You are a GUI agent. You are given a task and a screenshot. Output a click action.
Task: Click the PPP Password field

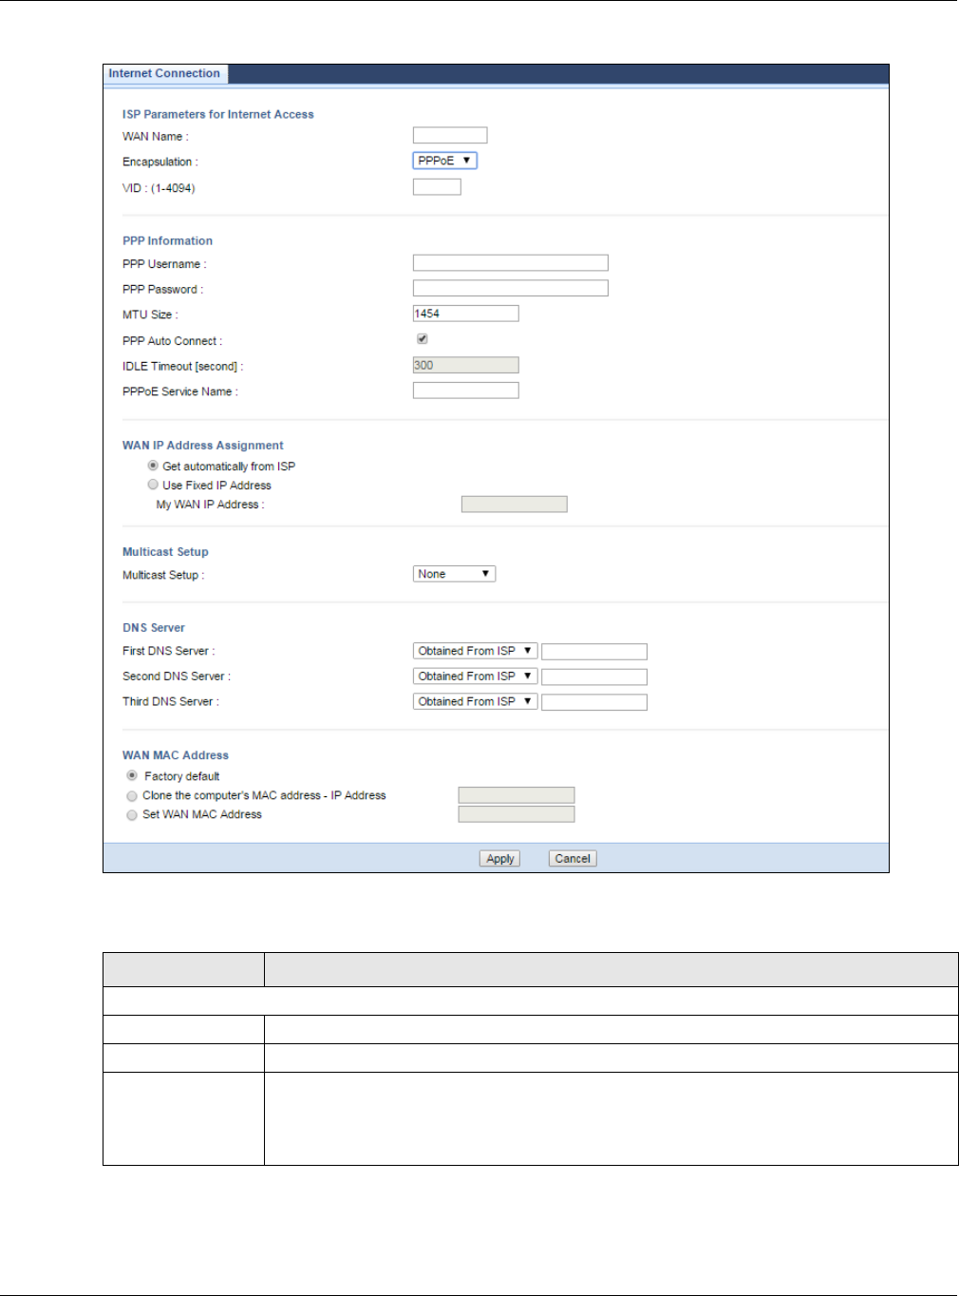511,288
